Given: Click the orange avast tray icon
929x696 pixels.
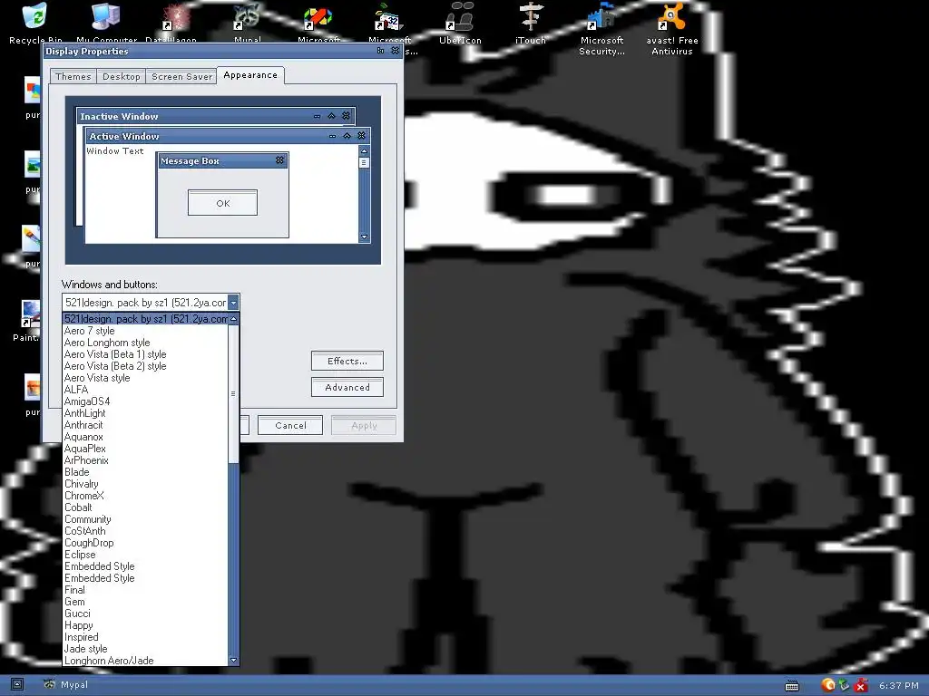Looking at the screenshot, I should click(827, 685).
